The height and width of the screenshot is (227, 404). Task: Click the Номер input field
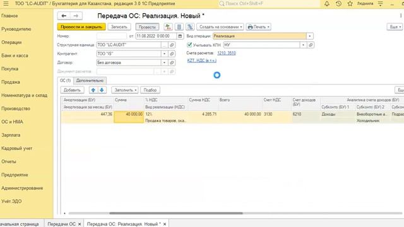pyautogui.click(x=111, y=36)
